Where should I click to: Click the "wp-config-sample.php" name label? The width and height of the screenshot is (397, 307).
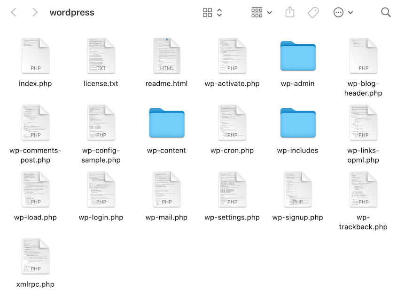point(101,155)
